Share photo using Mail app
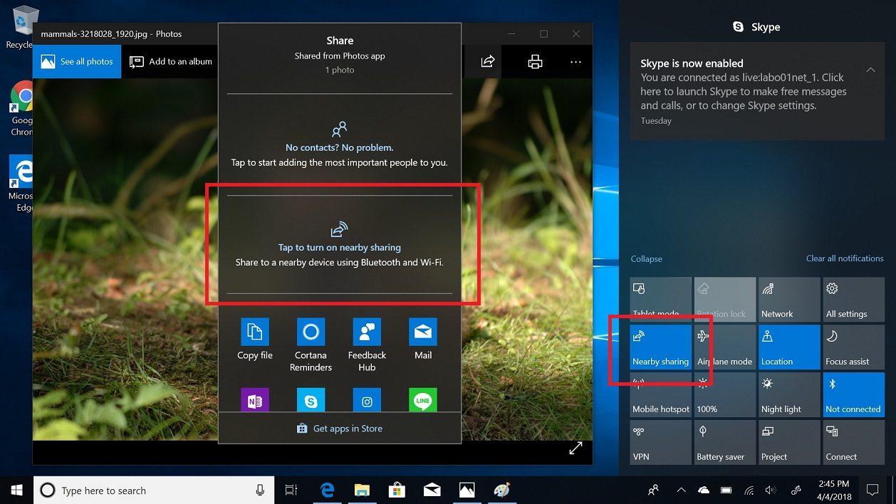896x504 pixels. tap(423, 339)
